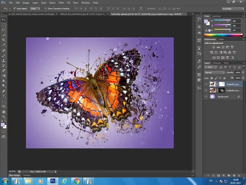Click the foreground color swatch in toolbar
Image resolution: width=246 pixels, height=185 pixels.
tap(3, 125)
